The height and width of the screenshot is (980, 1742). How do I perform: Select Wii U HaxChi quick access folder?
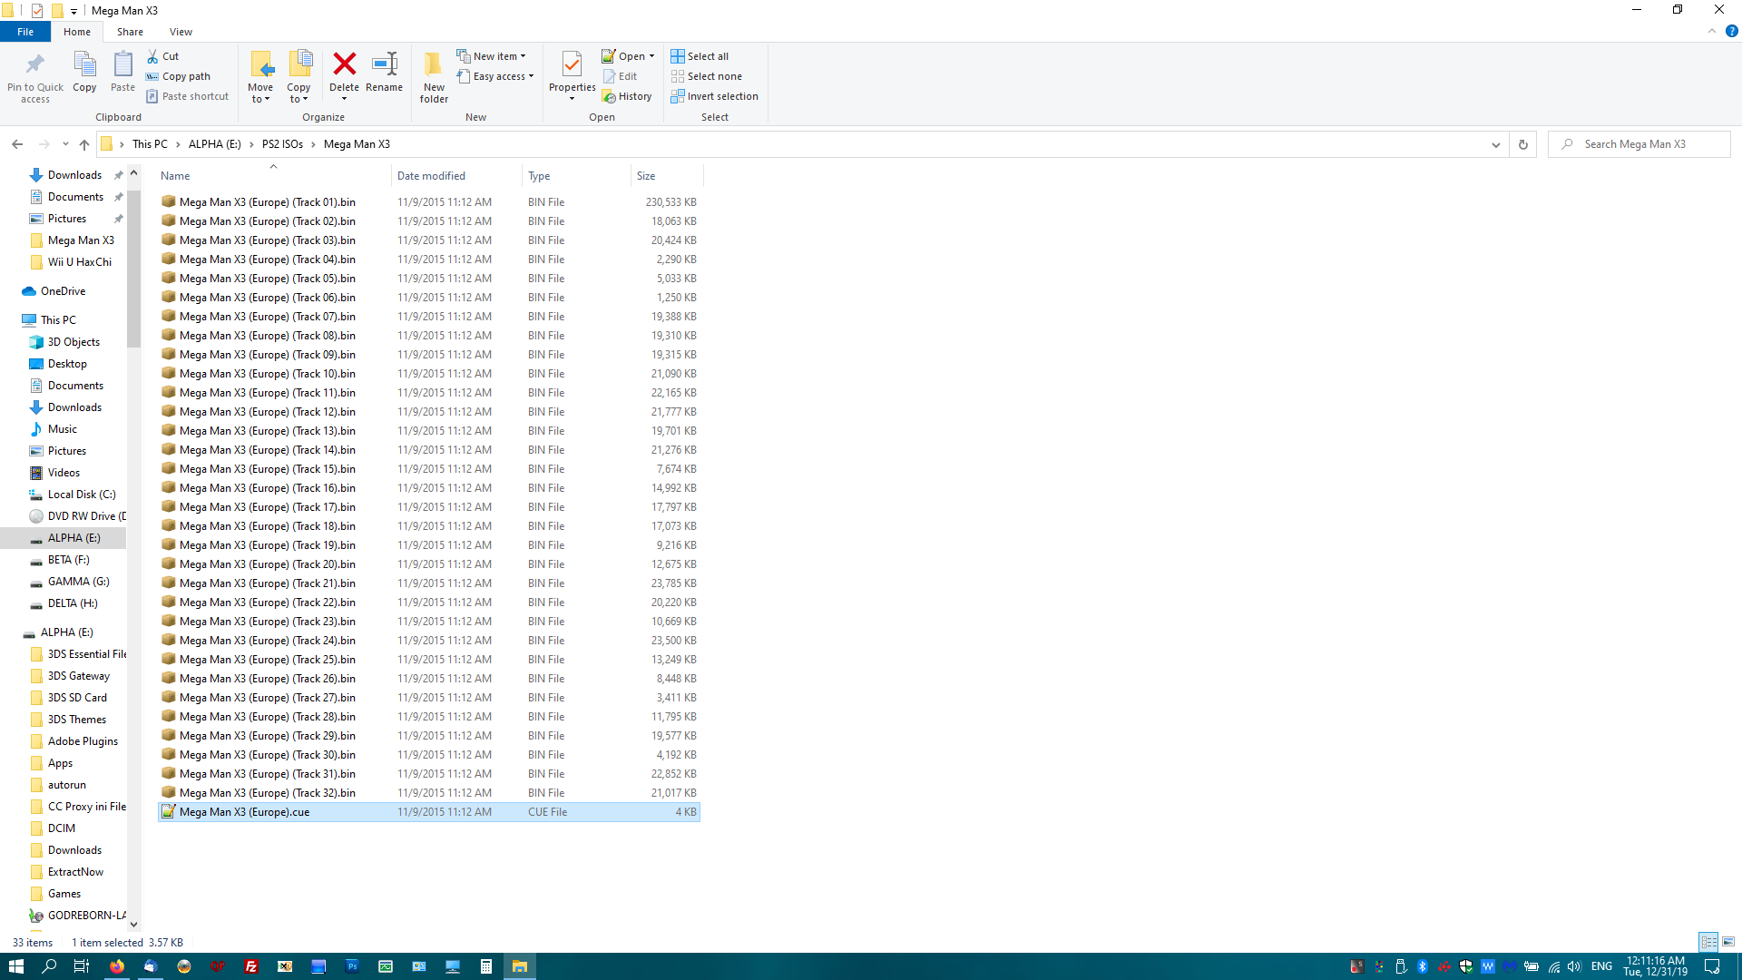click(x=80, y=262)
